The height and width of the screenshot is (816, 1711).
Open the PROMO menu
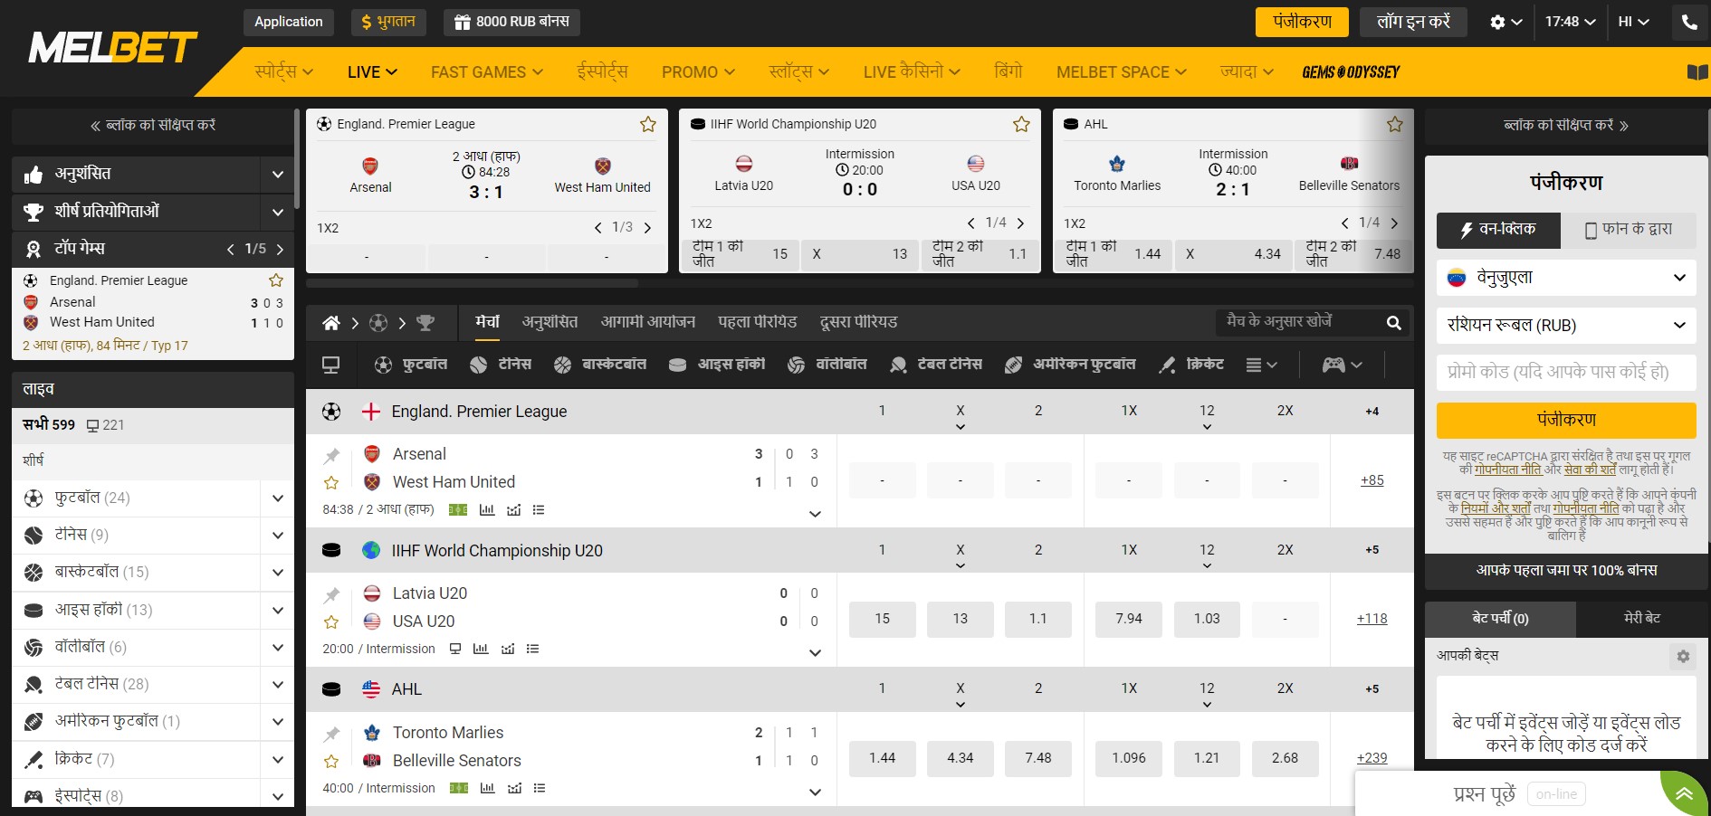pyautogui.click(x=698, y=72)
